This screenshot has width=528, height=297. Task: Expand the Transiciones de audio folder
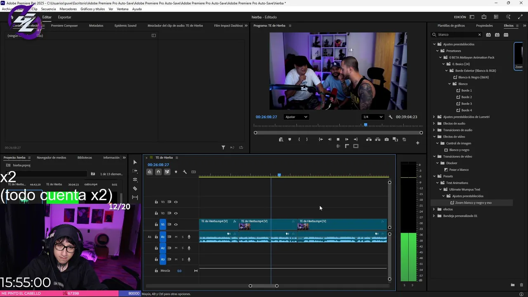tap(434, 130)
